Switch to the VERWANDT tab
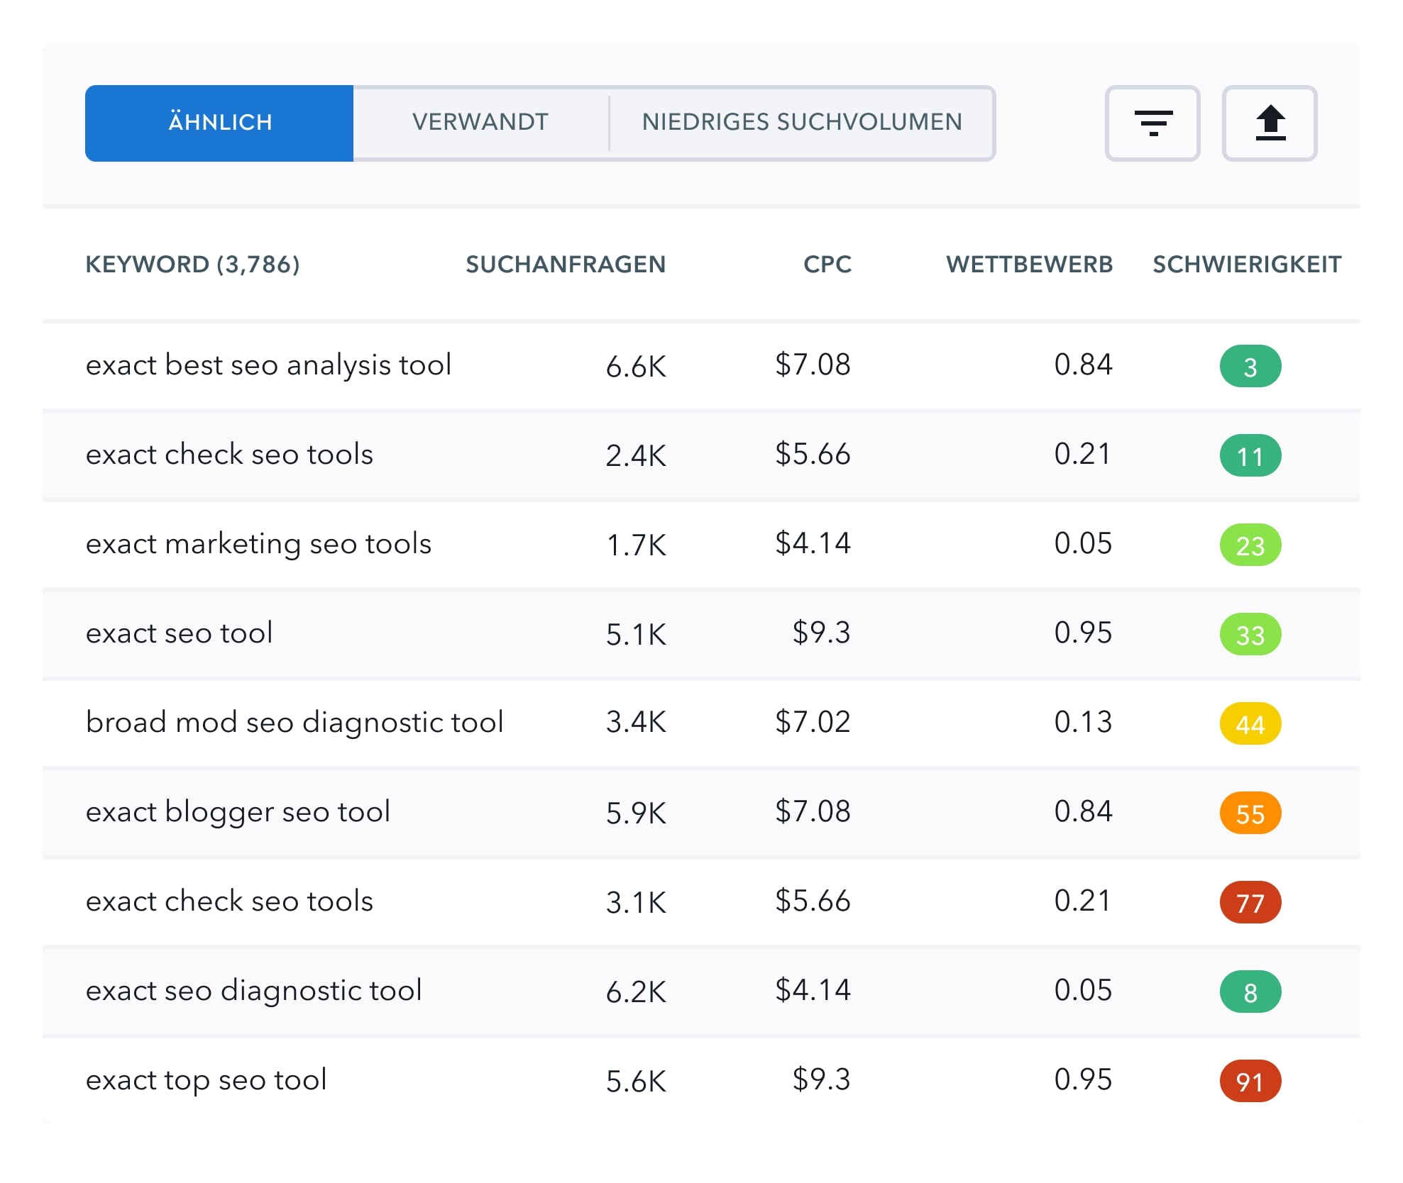 [x=480, y=123]
